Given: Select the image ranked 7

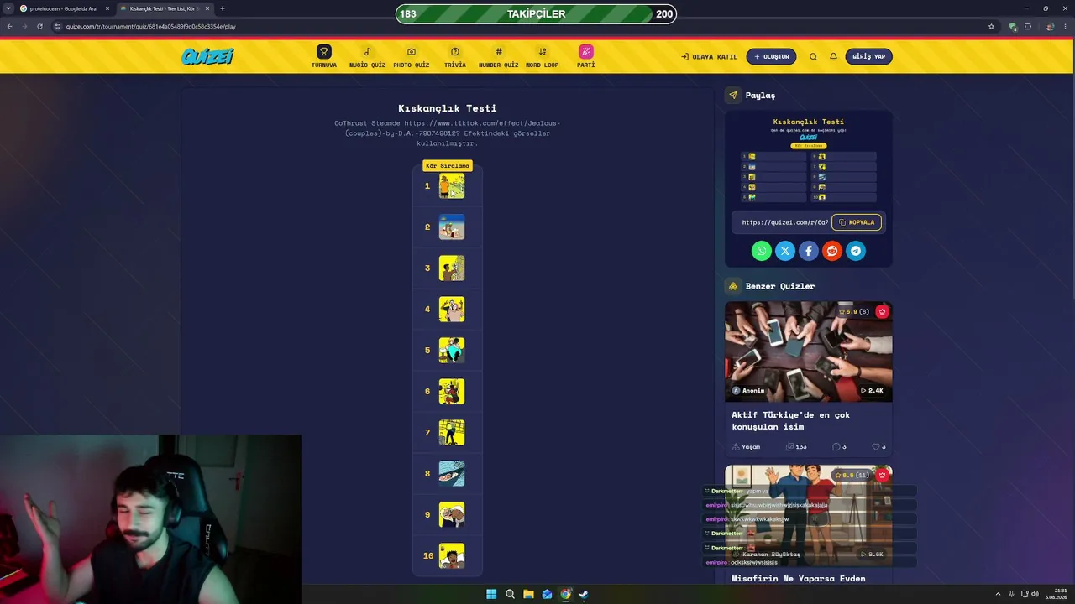Looking at the screenshot, I should pos(452,433).
